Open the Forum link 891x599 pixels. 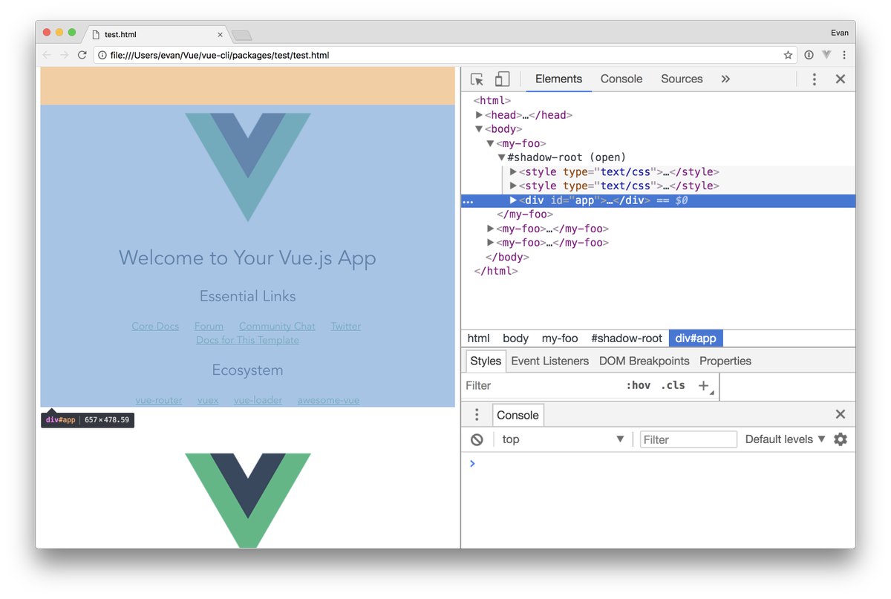pyautogui.click(x=209, y=326)
